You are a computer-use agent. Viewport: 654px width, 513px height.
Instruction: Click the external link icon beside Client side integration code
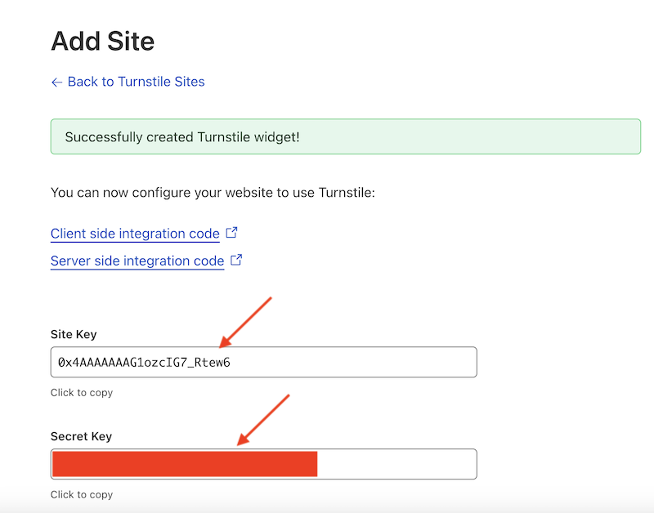(x=231, y=233)
